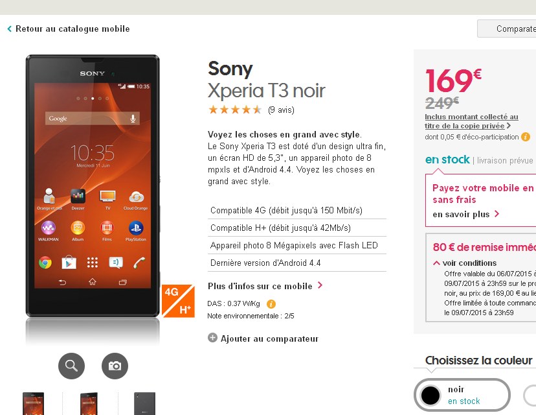Click the star rating icons
Viewport: 536px width, 415px height.
235,110
